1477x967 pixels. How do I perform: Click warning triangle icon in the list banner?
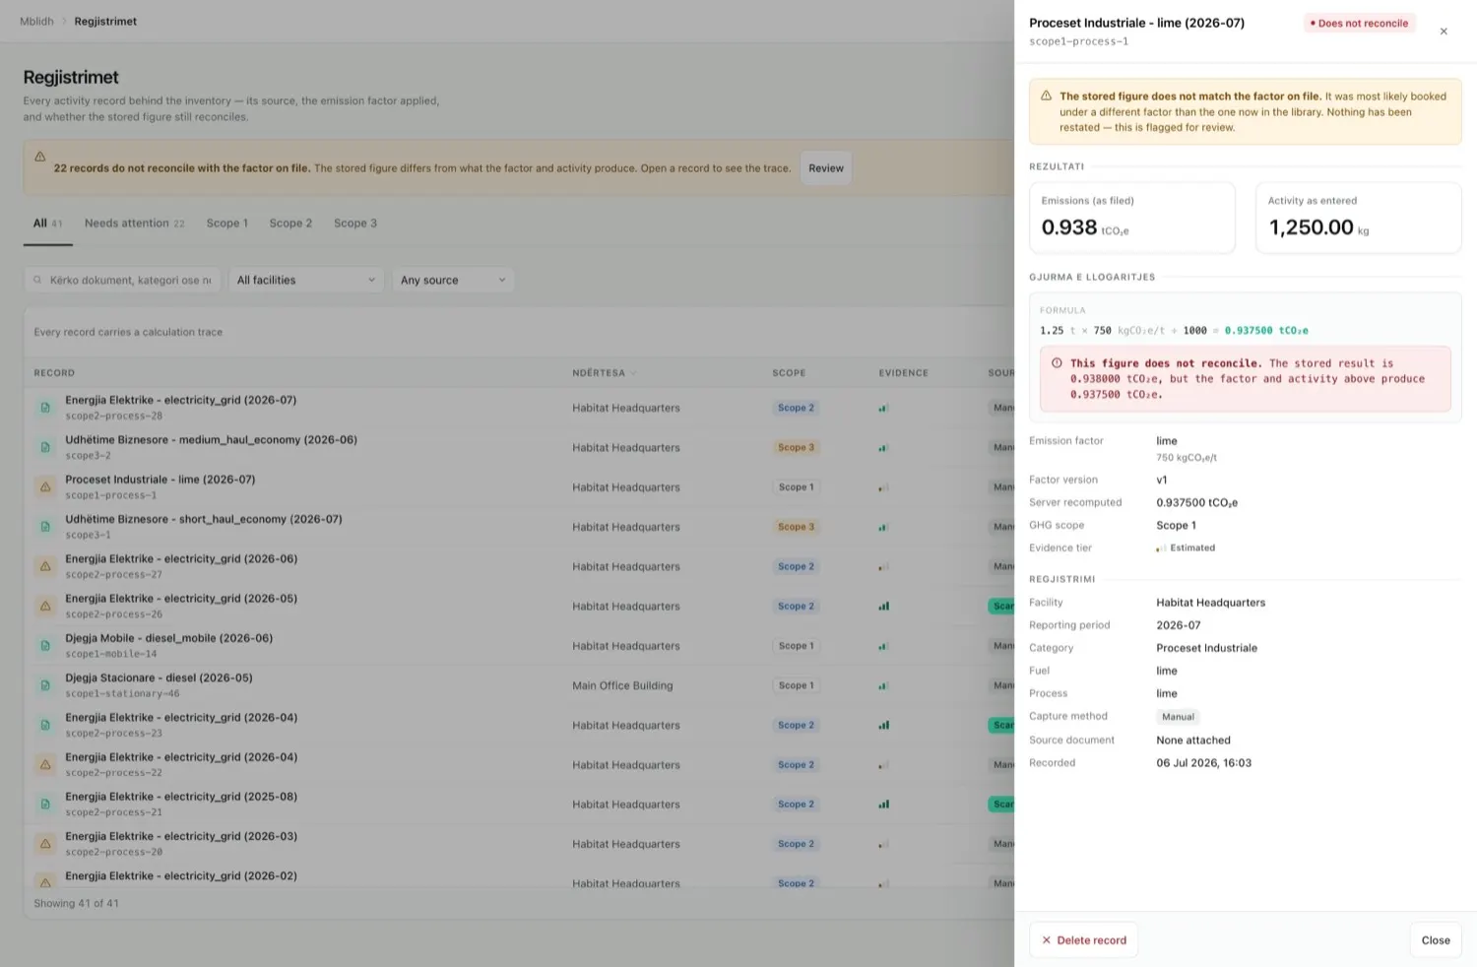point(40,157)
